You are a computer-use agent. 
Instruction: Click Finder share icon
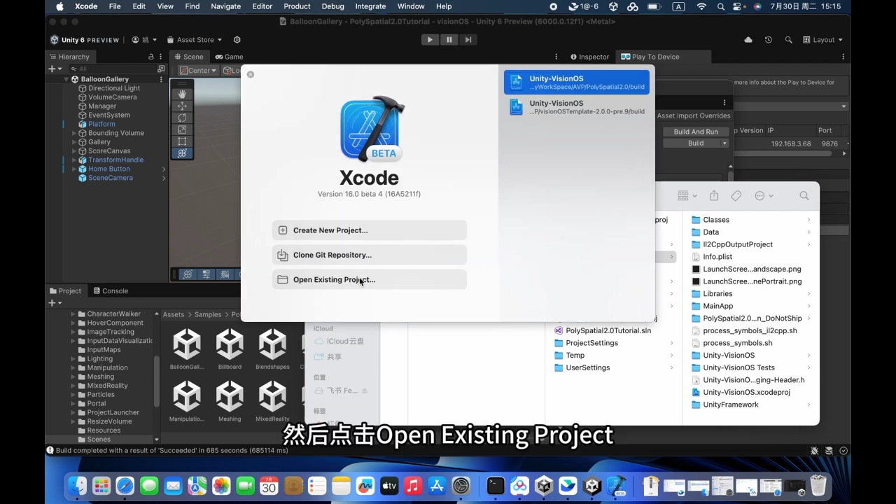[714, 196]
